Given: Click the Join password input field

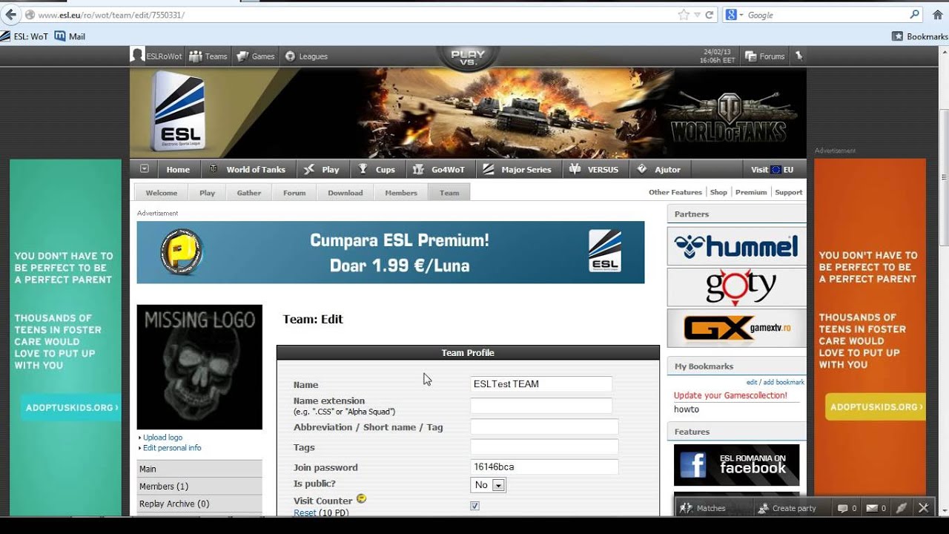Looking at the screenshot, I should (544, 467).
